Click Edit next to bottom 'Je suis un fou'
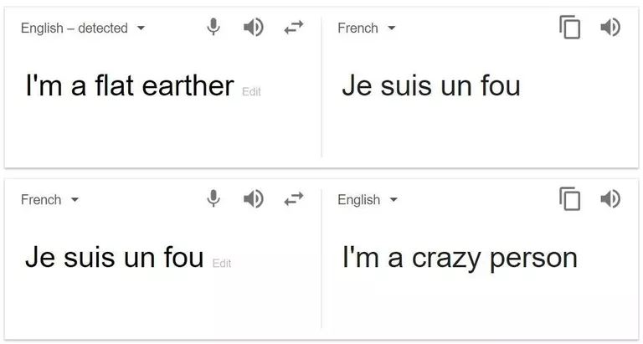643x344 pixels. point(222,263)
